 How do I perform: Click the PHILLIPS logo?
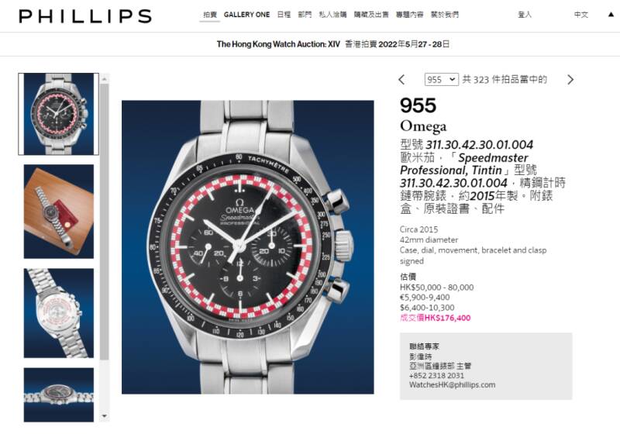(x=85, y=16)
